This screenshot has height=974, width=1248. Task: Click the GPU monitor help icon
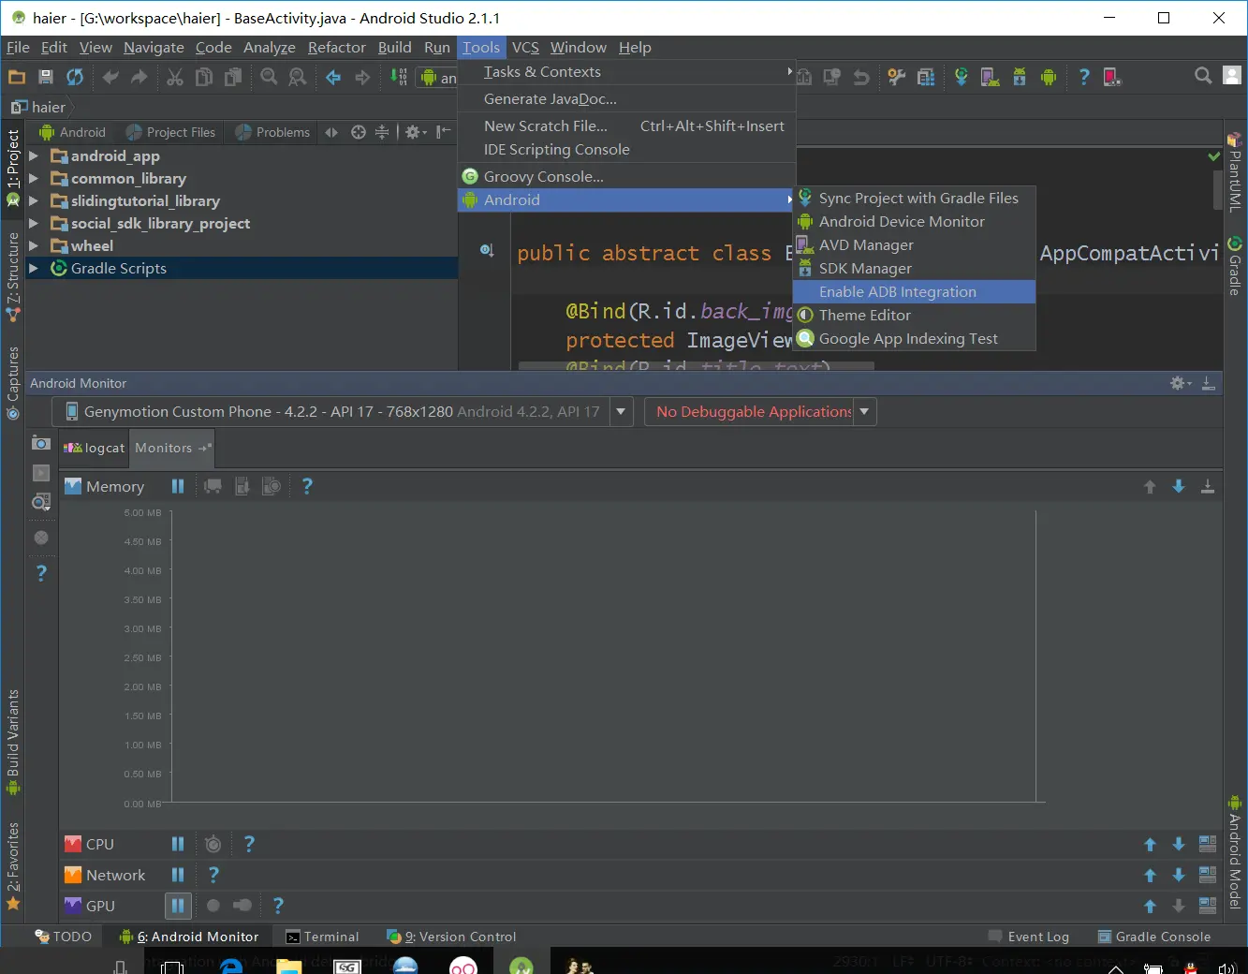(x=278, y=906)
